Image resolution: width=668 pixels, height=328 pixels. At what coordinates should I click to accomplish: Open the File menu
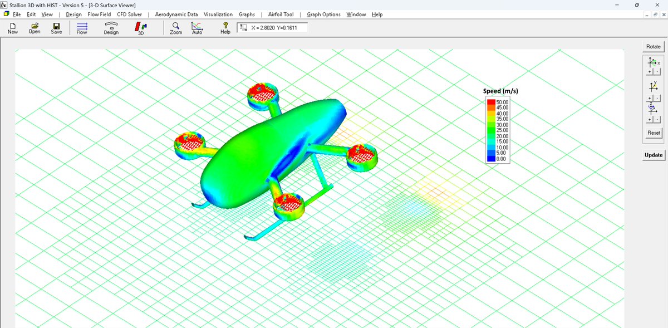(x=17, y=14)
